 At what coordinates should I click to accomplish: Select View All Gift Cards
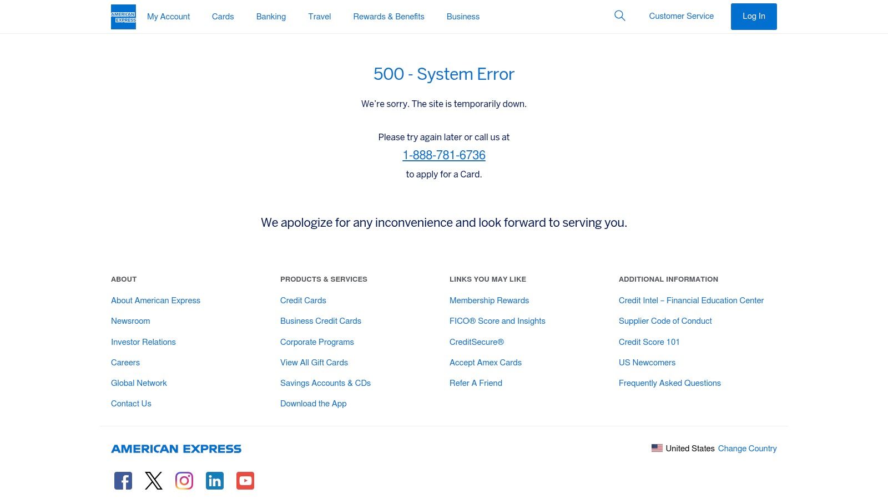(314, 363)
